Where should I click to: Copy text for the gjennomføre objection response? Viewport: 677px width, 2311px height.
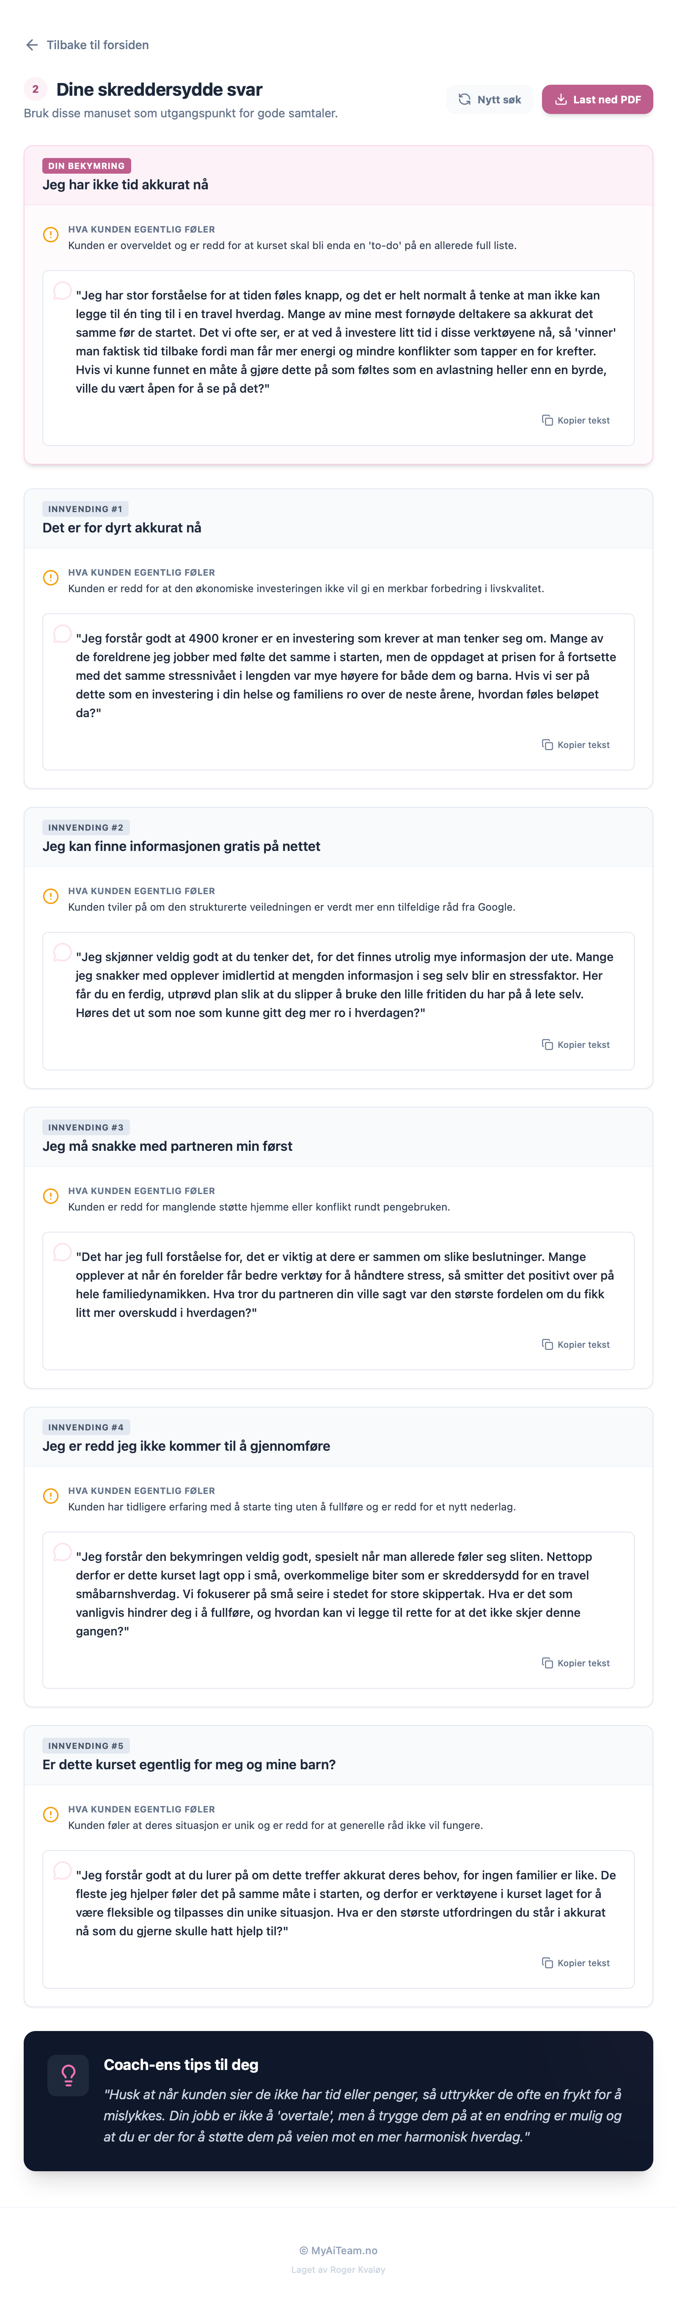576,1663
